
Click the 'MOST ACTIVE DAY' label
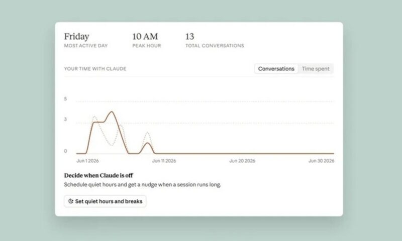pos(86,46)
